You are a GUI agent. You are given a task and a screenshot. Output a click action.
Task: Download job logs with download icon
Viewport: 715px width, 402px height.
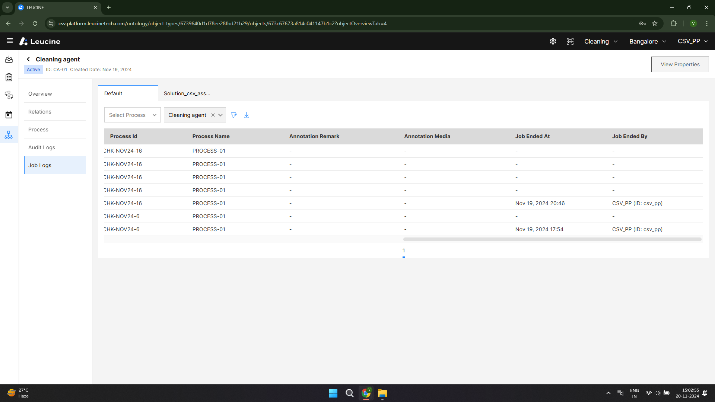point(247,115)
